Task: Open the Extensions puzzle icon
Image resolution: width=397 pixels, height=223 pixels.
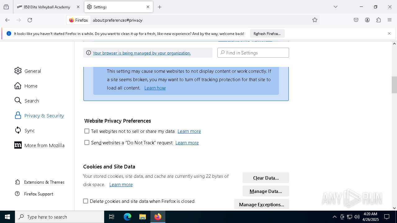Action: [378, 20]
